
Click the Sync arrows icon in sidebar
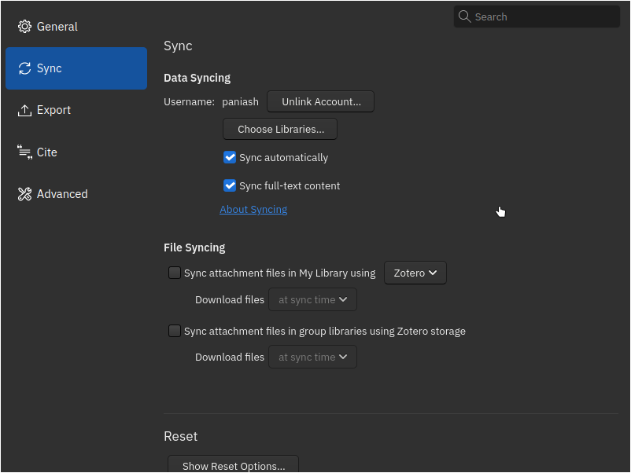(24, 68)
